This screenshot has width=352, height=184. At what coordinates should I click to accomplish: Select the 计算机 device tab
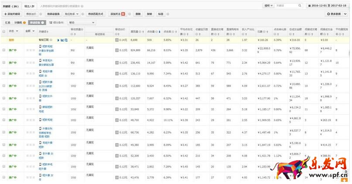[x=20, y=22]
